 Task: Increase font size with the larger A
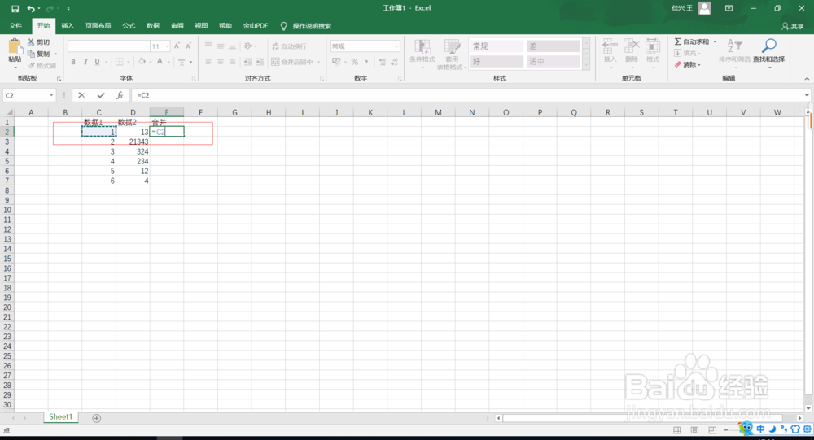coord(177,46)
